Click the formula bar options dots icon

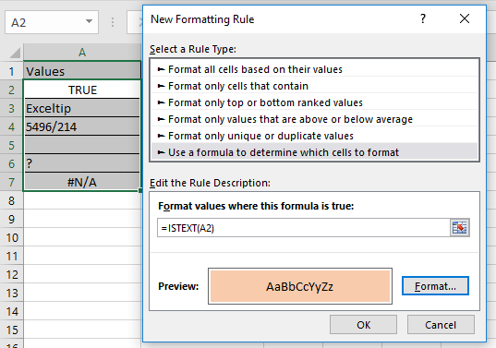(113, 22)
